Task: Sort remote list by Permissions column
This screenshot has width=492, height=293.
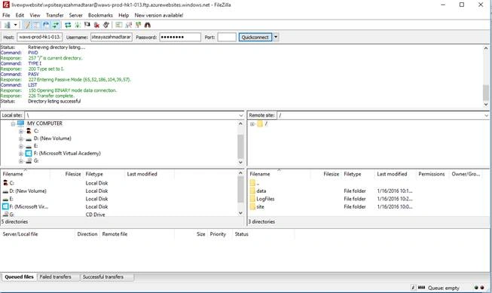Action: [x=432, y=174]
